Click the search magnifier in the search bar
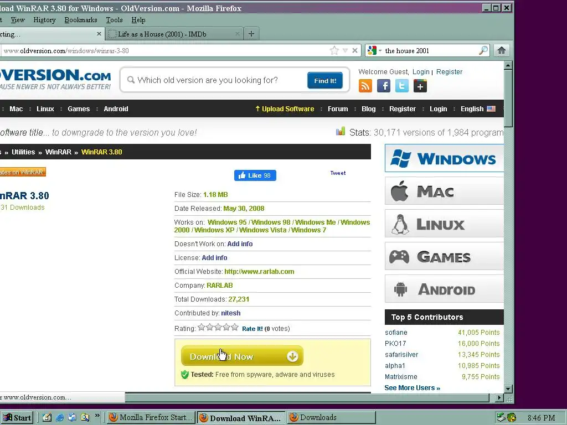The image size is (567, 425). coord(483,50)
